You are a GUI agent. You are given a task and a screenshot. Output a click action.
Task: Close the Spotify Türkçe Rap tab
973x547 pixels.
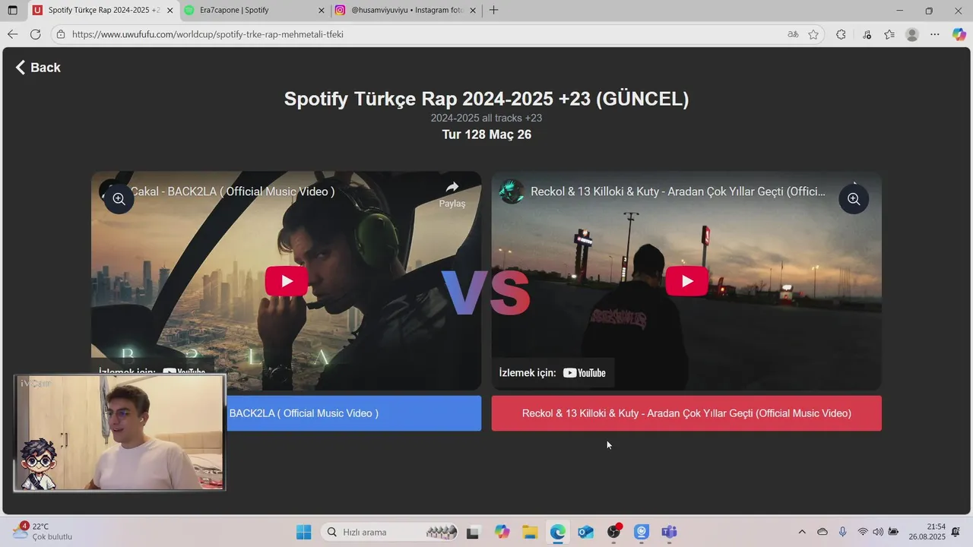(170, 11)
